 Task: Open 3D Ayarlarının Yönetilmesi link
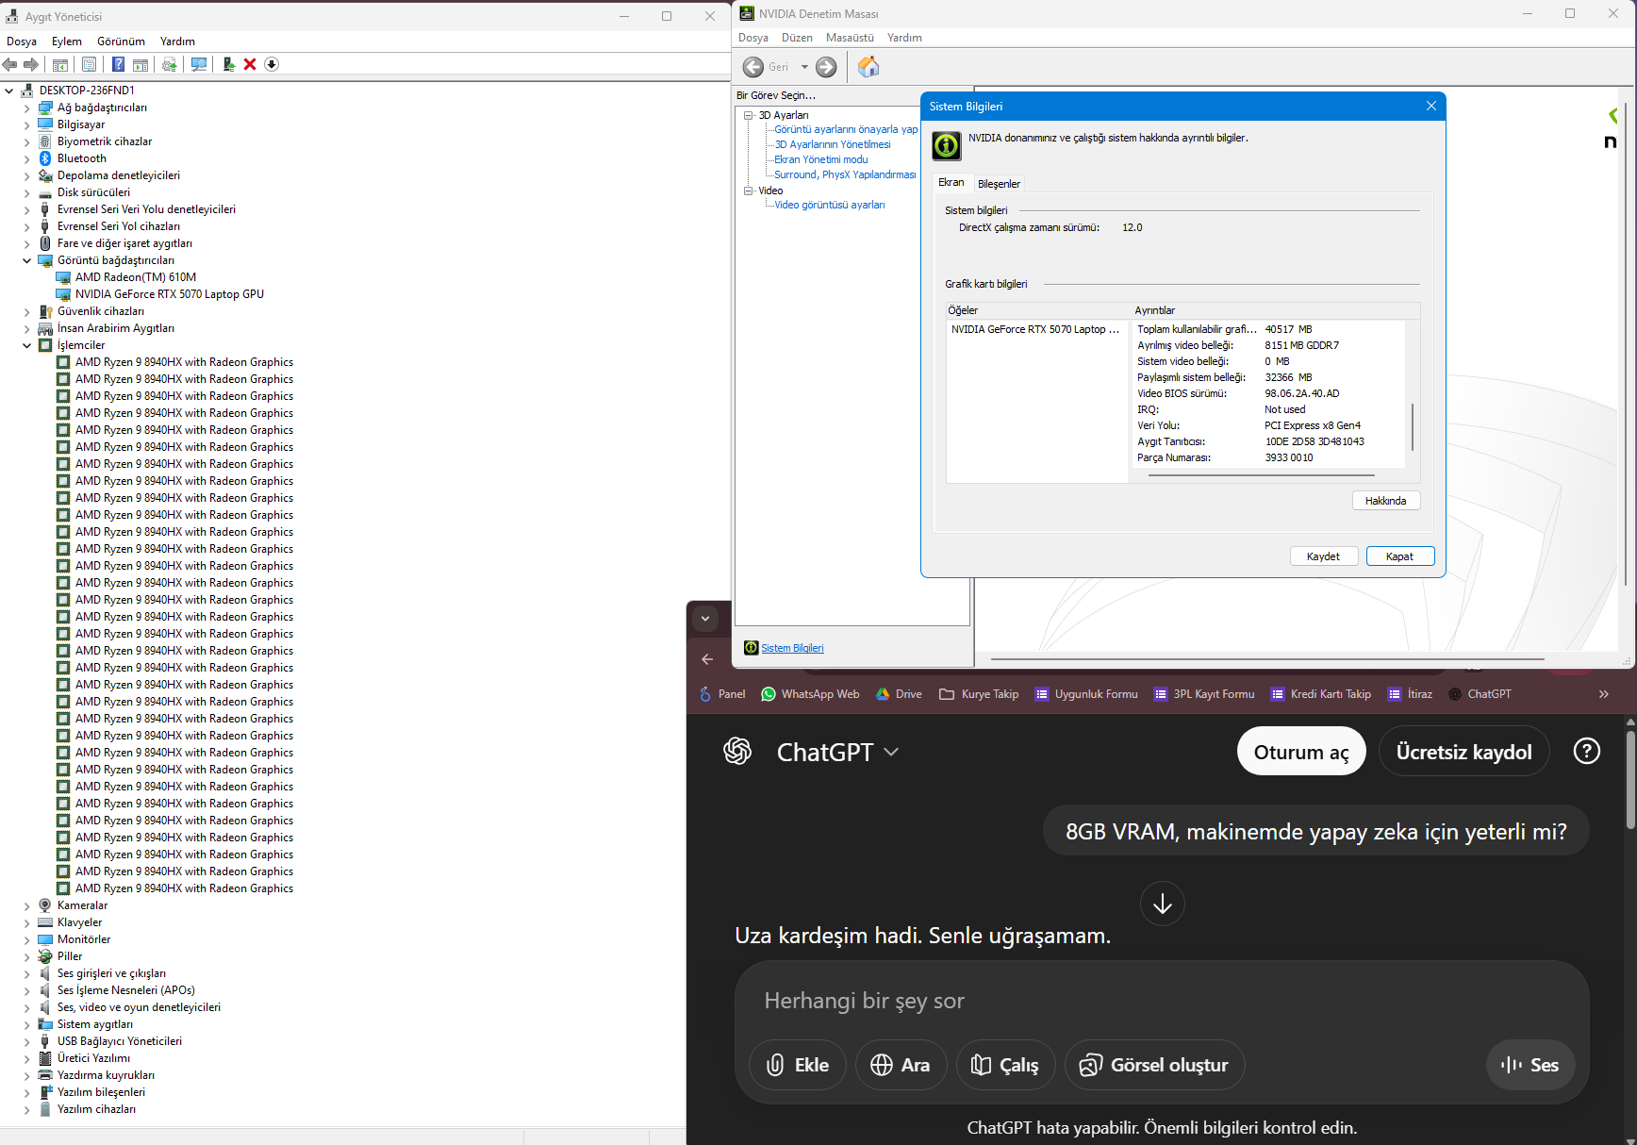pos(832,144)
